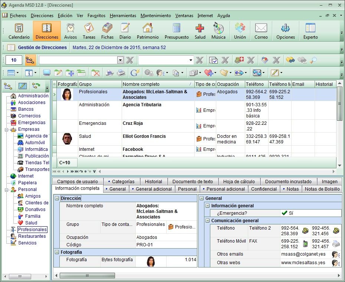345x282 pixels.
Task: Select the Elliot Gordon Francis photo thumbnail
Action: pos(67,139)
